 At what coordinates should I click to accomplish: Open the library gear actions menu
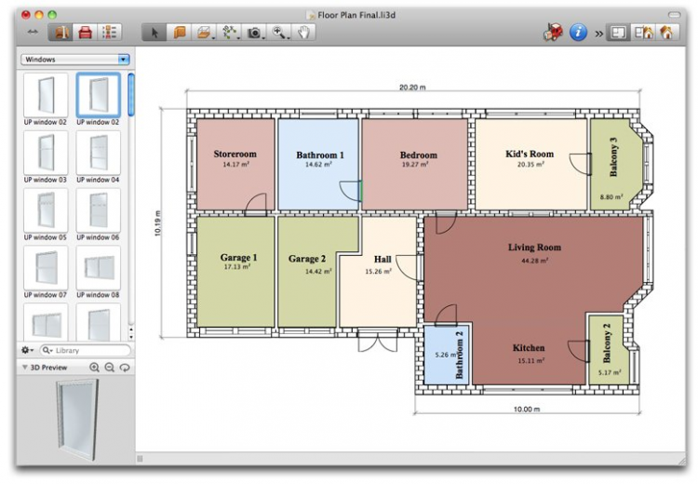click(x=27, y=350)
